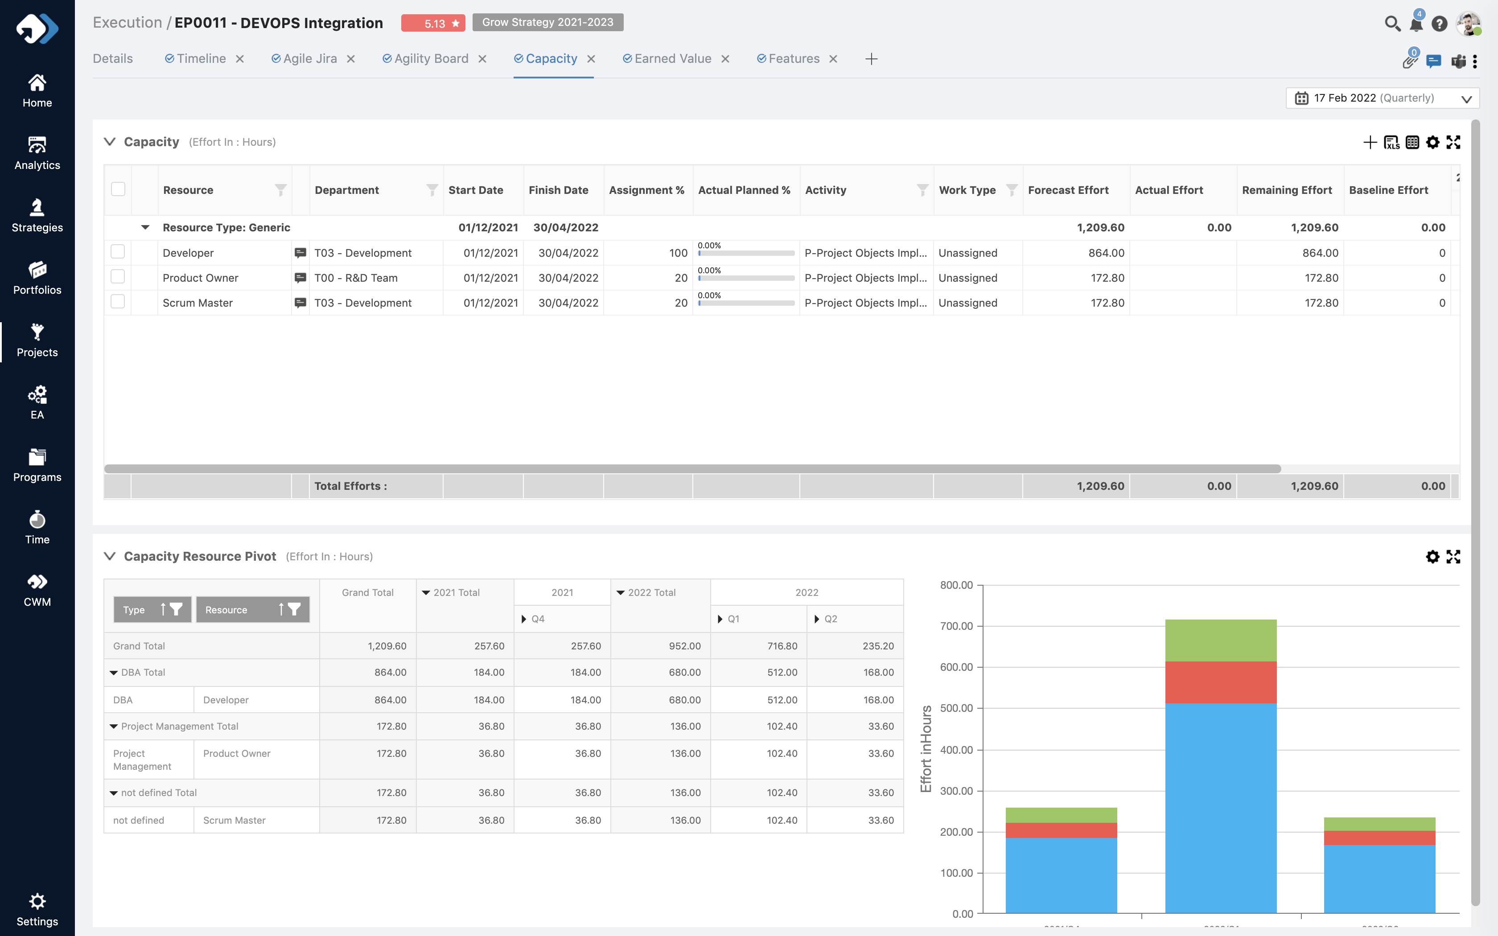This screenshot has width=1498, height=936.
Task: Add a new capacity row with plus icon
Action: click(x=1370, y=142)
